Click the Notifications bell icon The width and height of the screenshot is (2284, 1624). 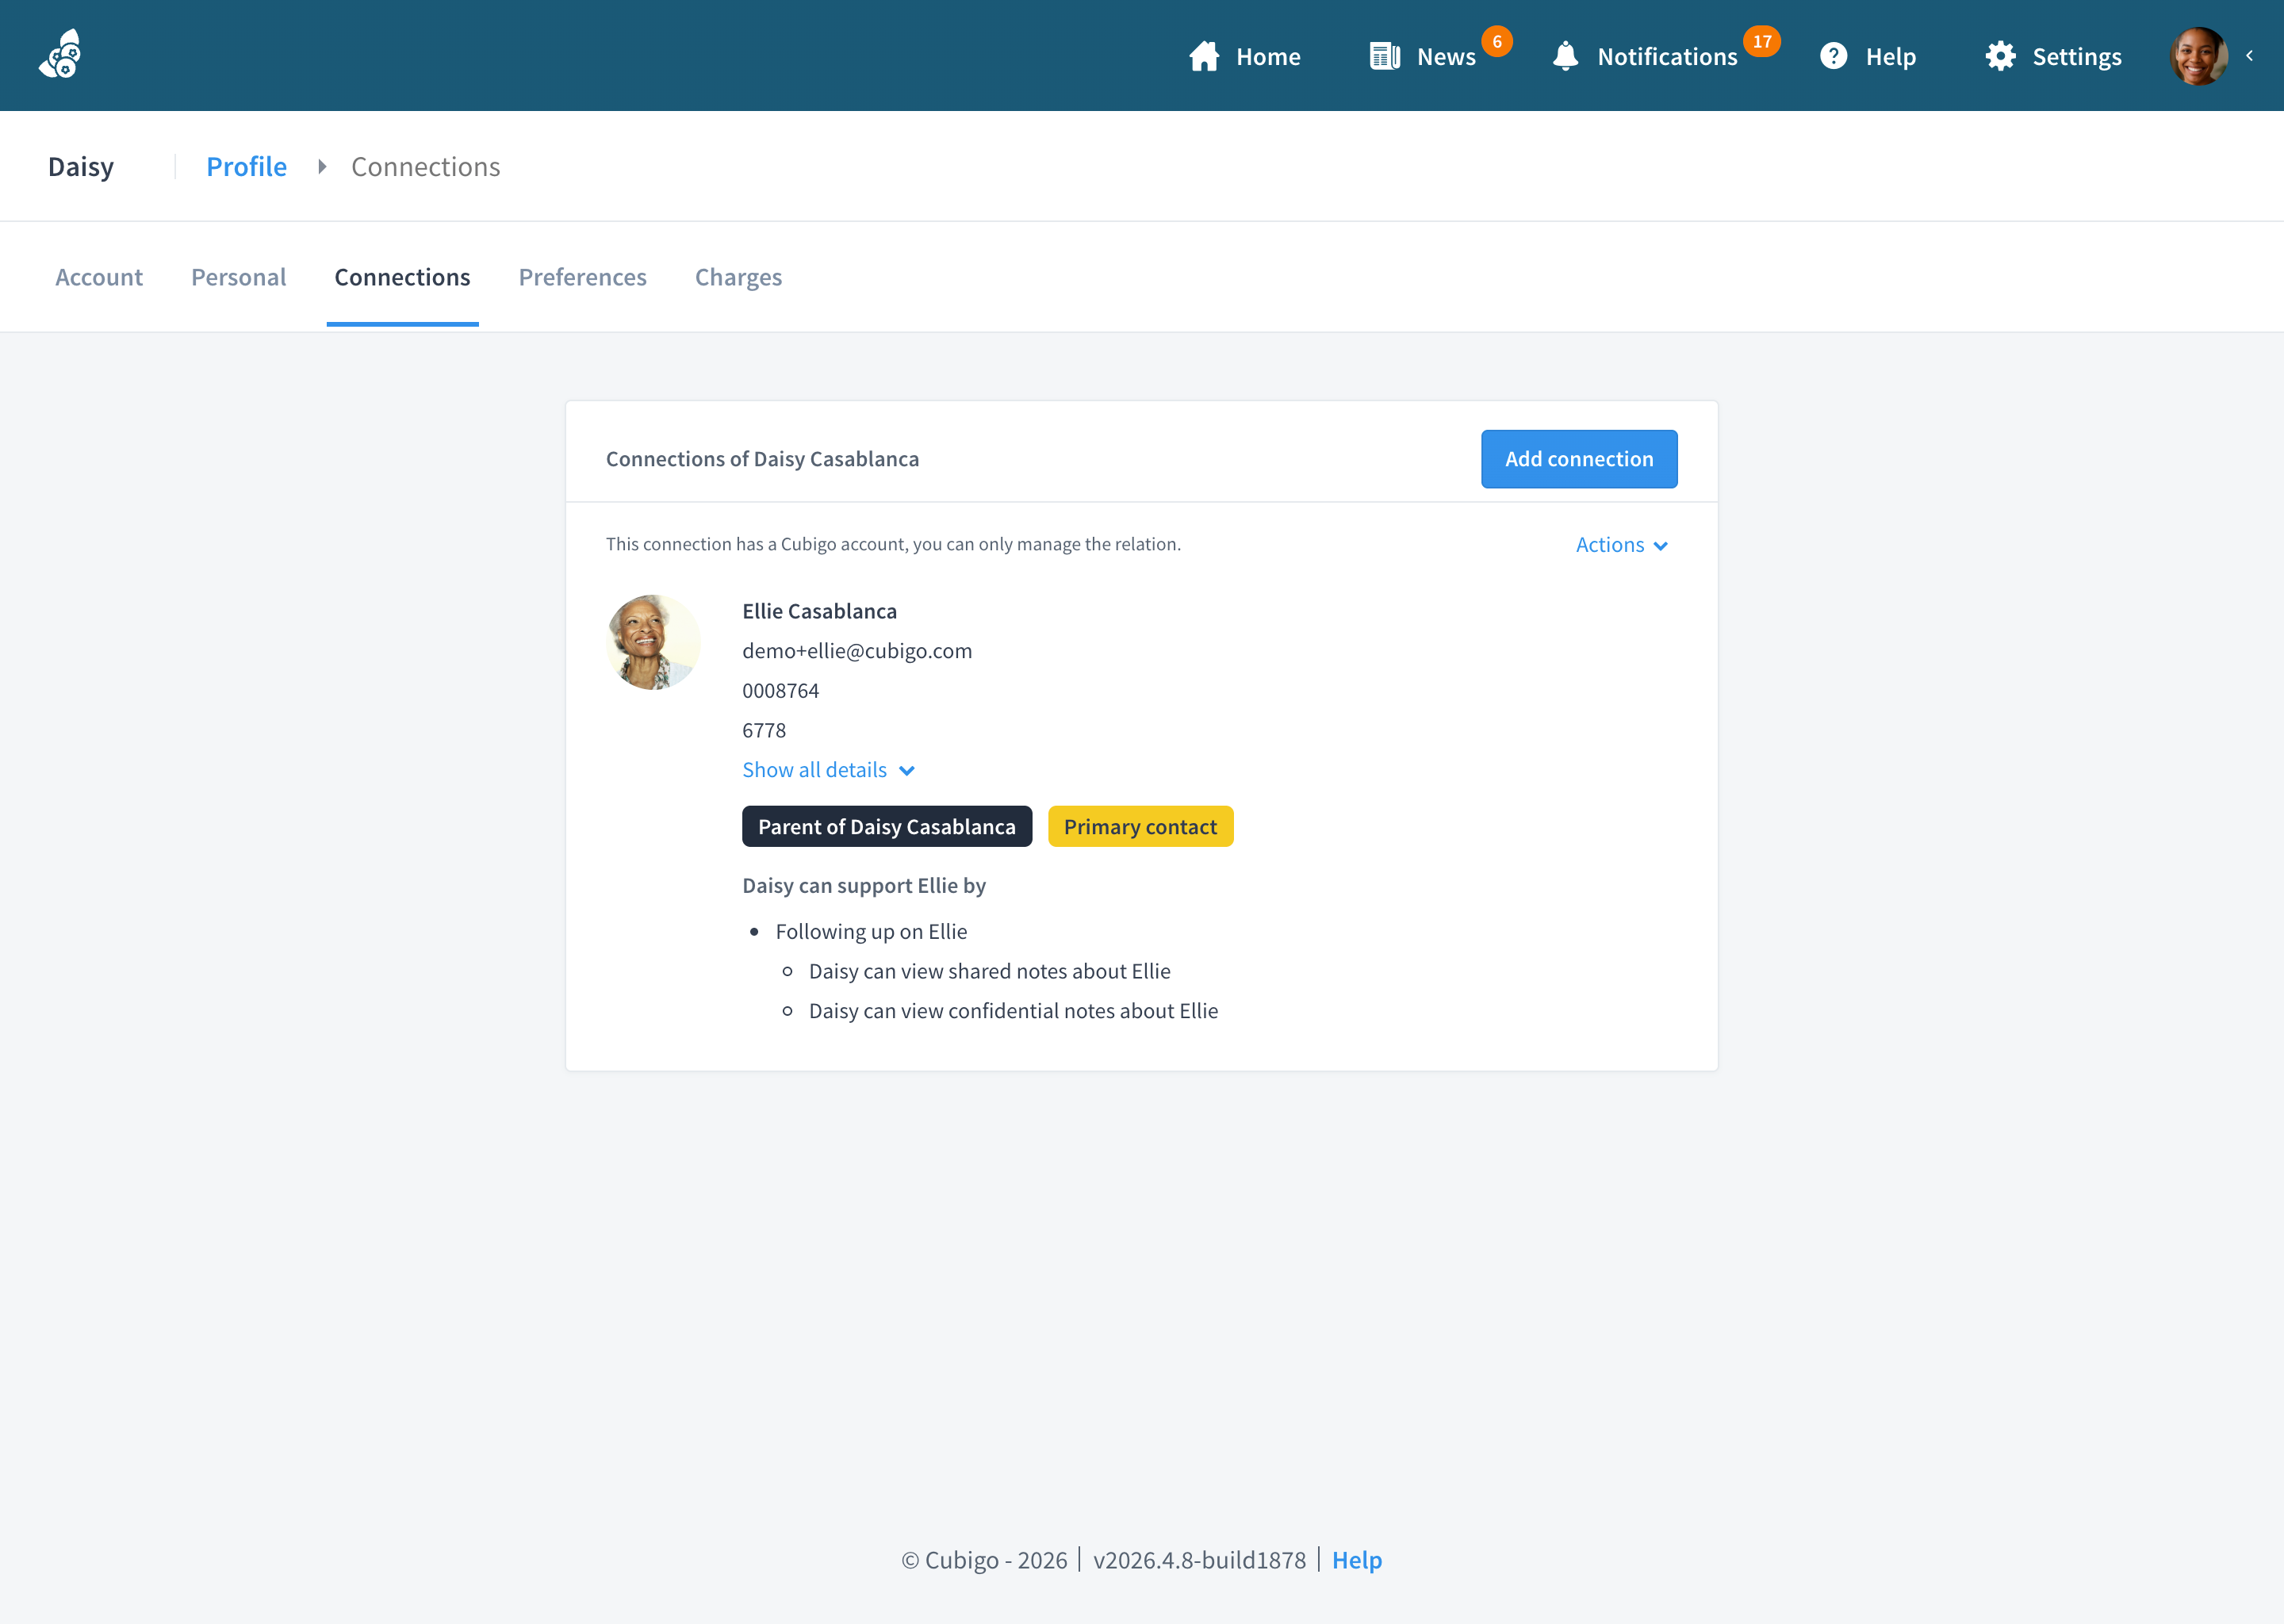(x=1566, y=56)
